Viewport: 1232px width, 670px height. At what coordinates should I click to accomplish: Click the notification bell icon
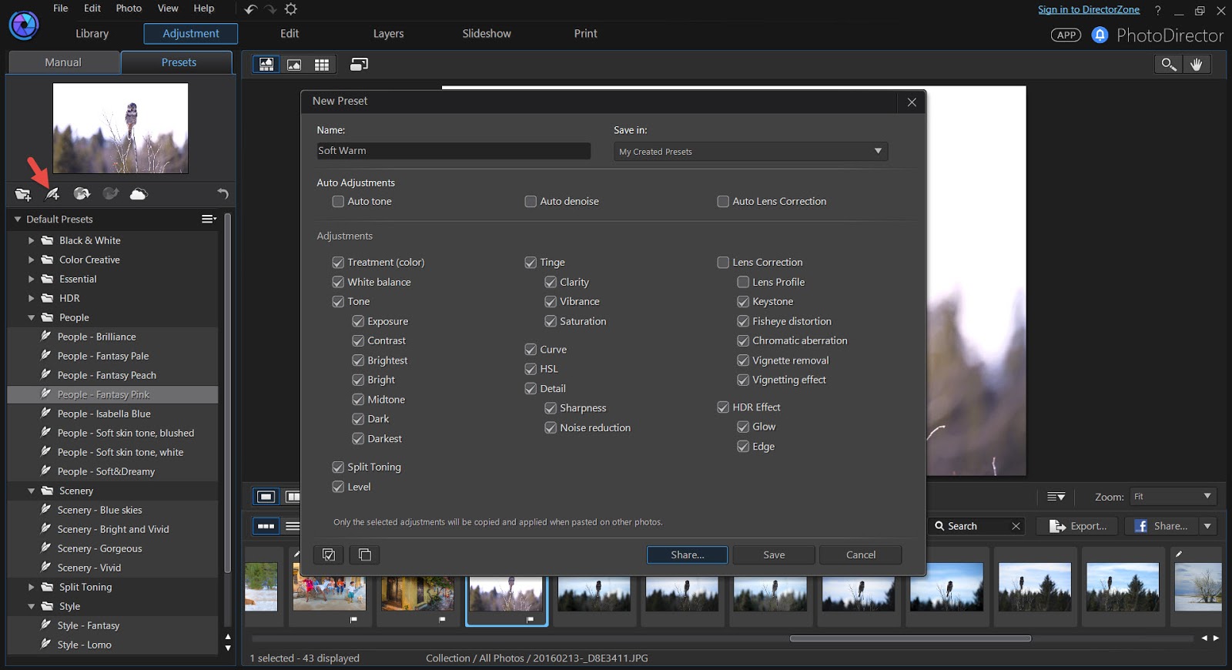point(1100,35)
